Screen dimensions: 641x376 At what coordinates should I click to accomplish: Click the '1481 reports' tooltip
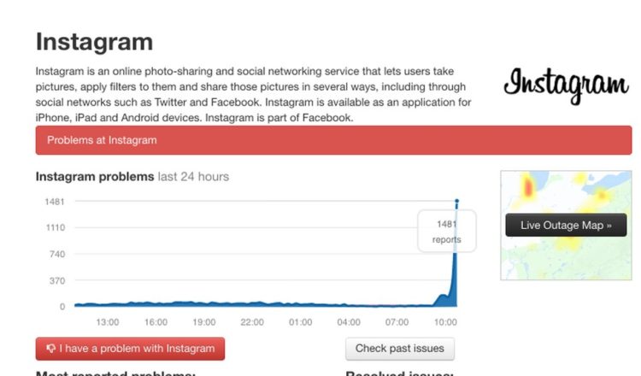pos(447,232)
